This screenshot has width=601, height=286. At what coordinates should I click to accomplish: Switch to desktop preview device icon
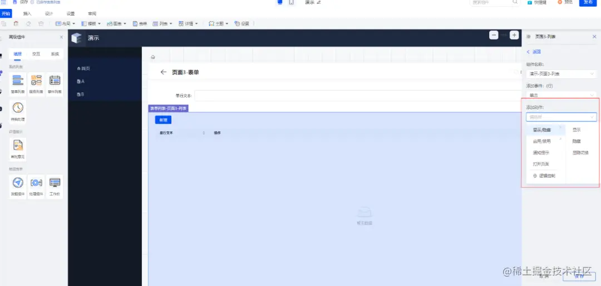[280, 2]
